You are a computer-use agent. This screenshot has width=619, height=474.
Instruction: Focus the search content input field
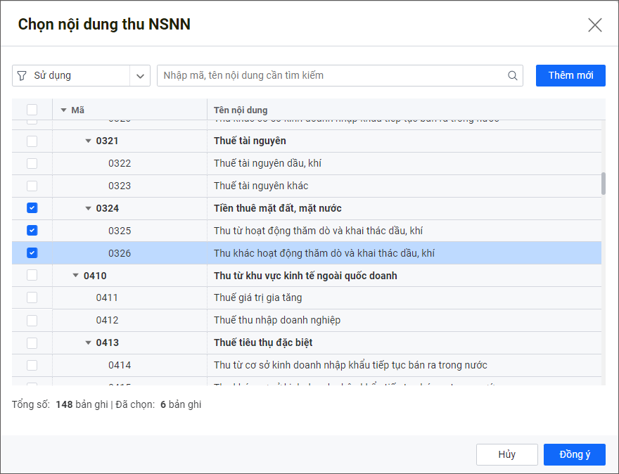[x=331, y=76]
